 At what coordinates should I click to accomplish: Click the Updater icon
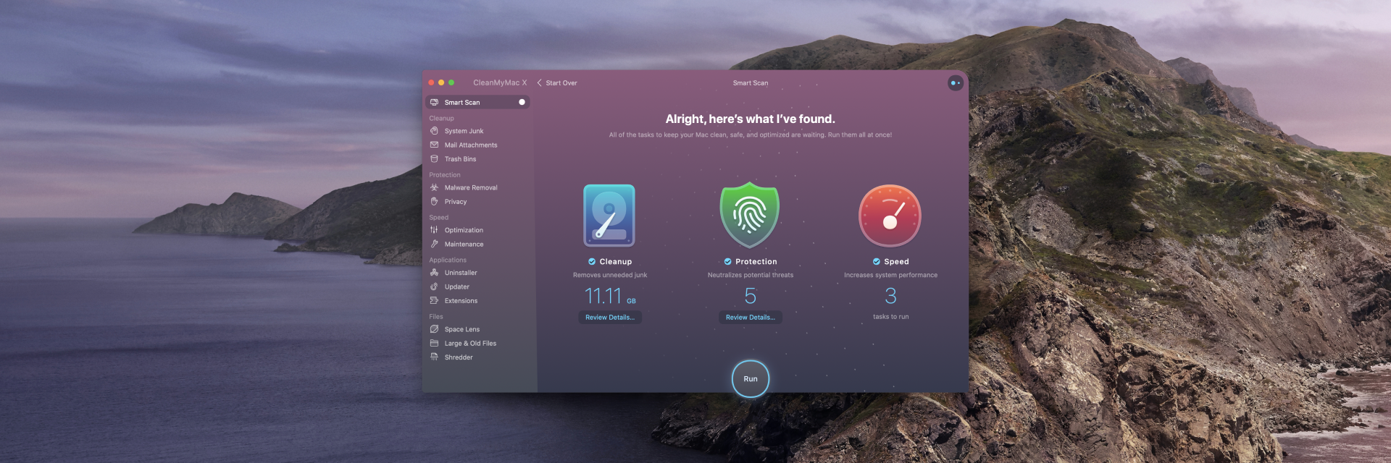(434, 286)
